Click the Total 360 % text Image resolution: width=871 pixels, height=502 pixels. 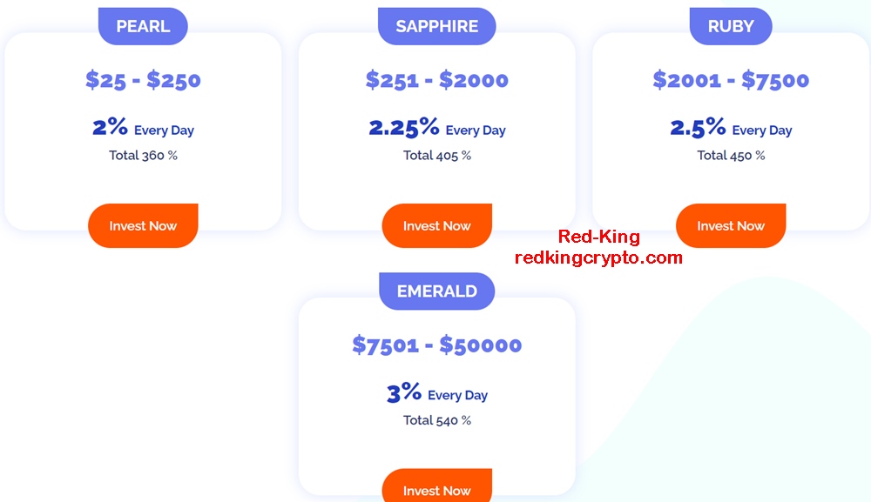coord(143,156)
